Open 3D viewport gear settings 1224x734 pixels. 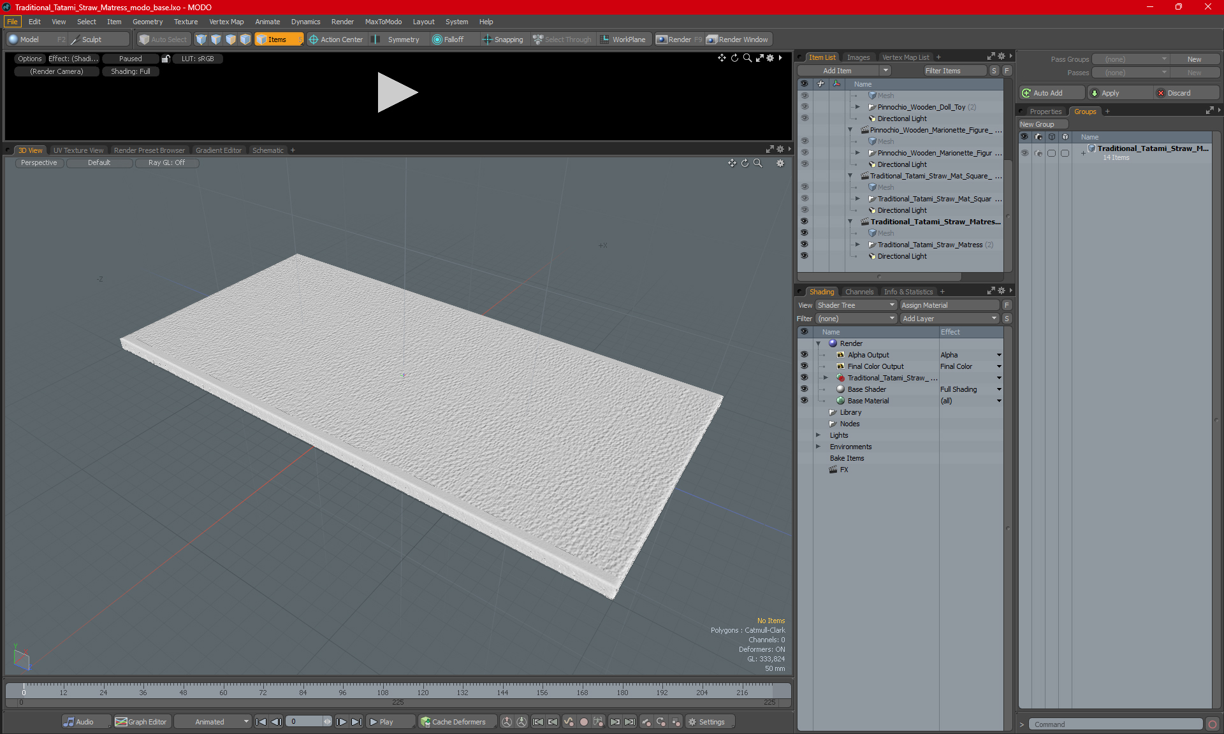click(x=780, y=163)
